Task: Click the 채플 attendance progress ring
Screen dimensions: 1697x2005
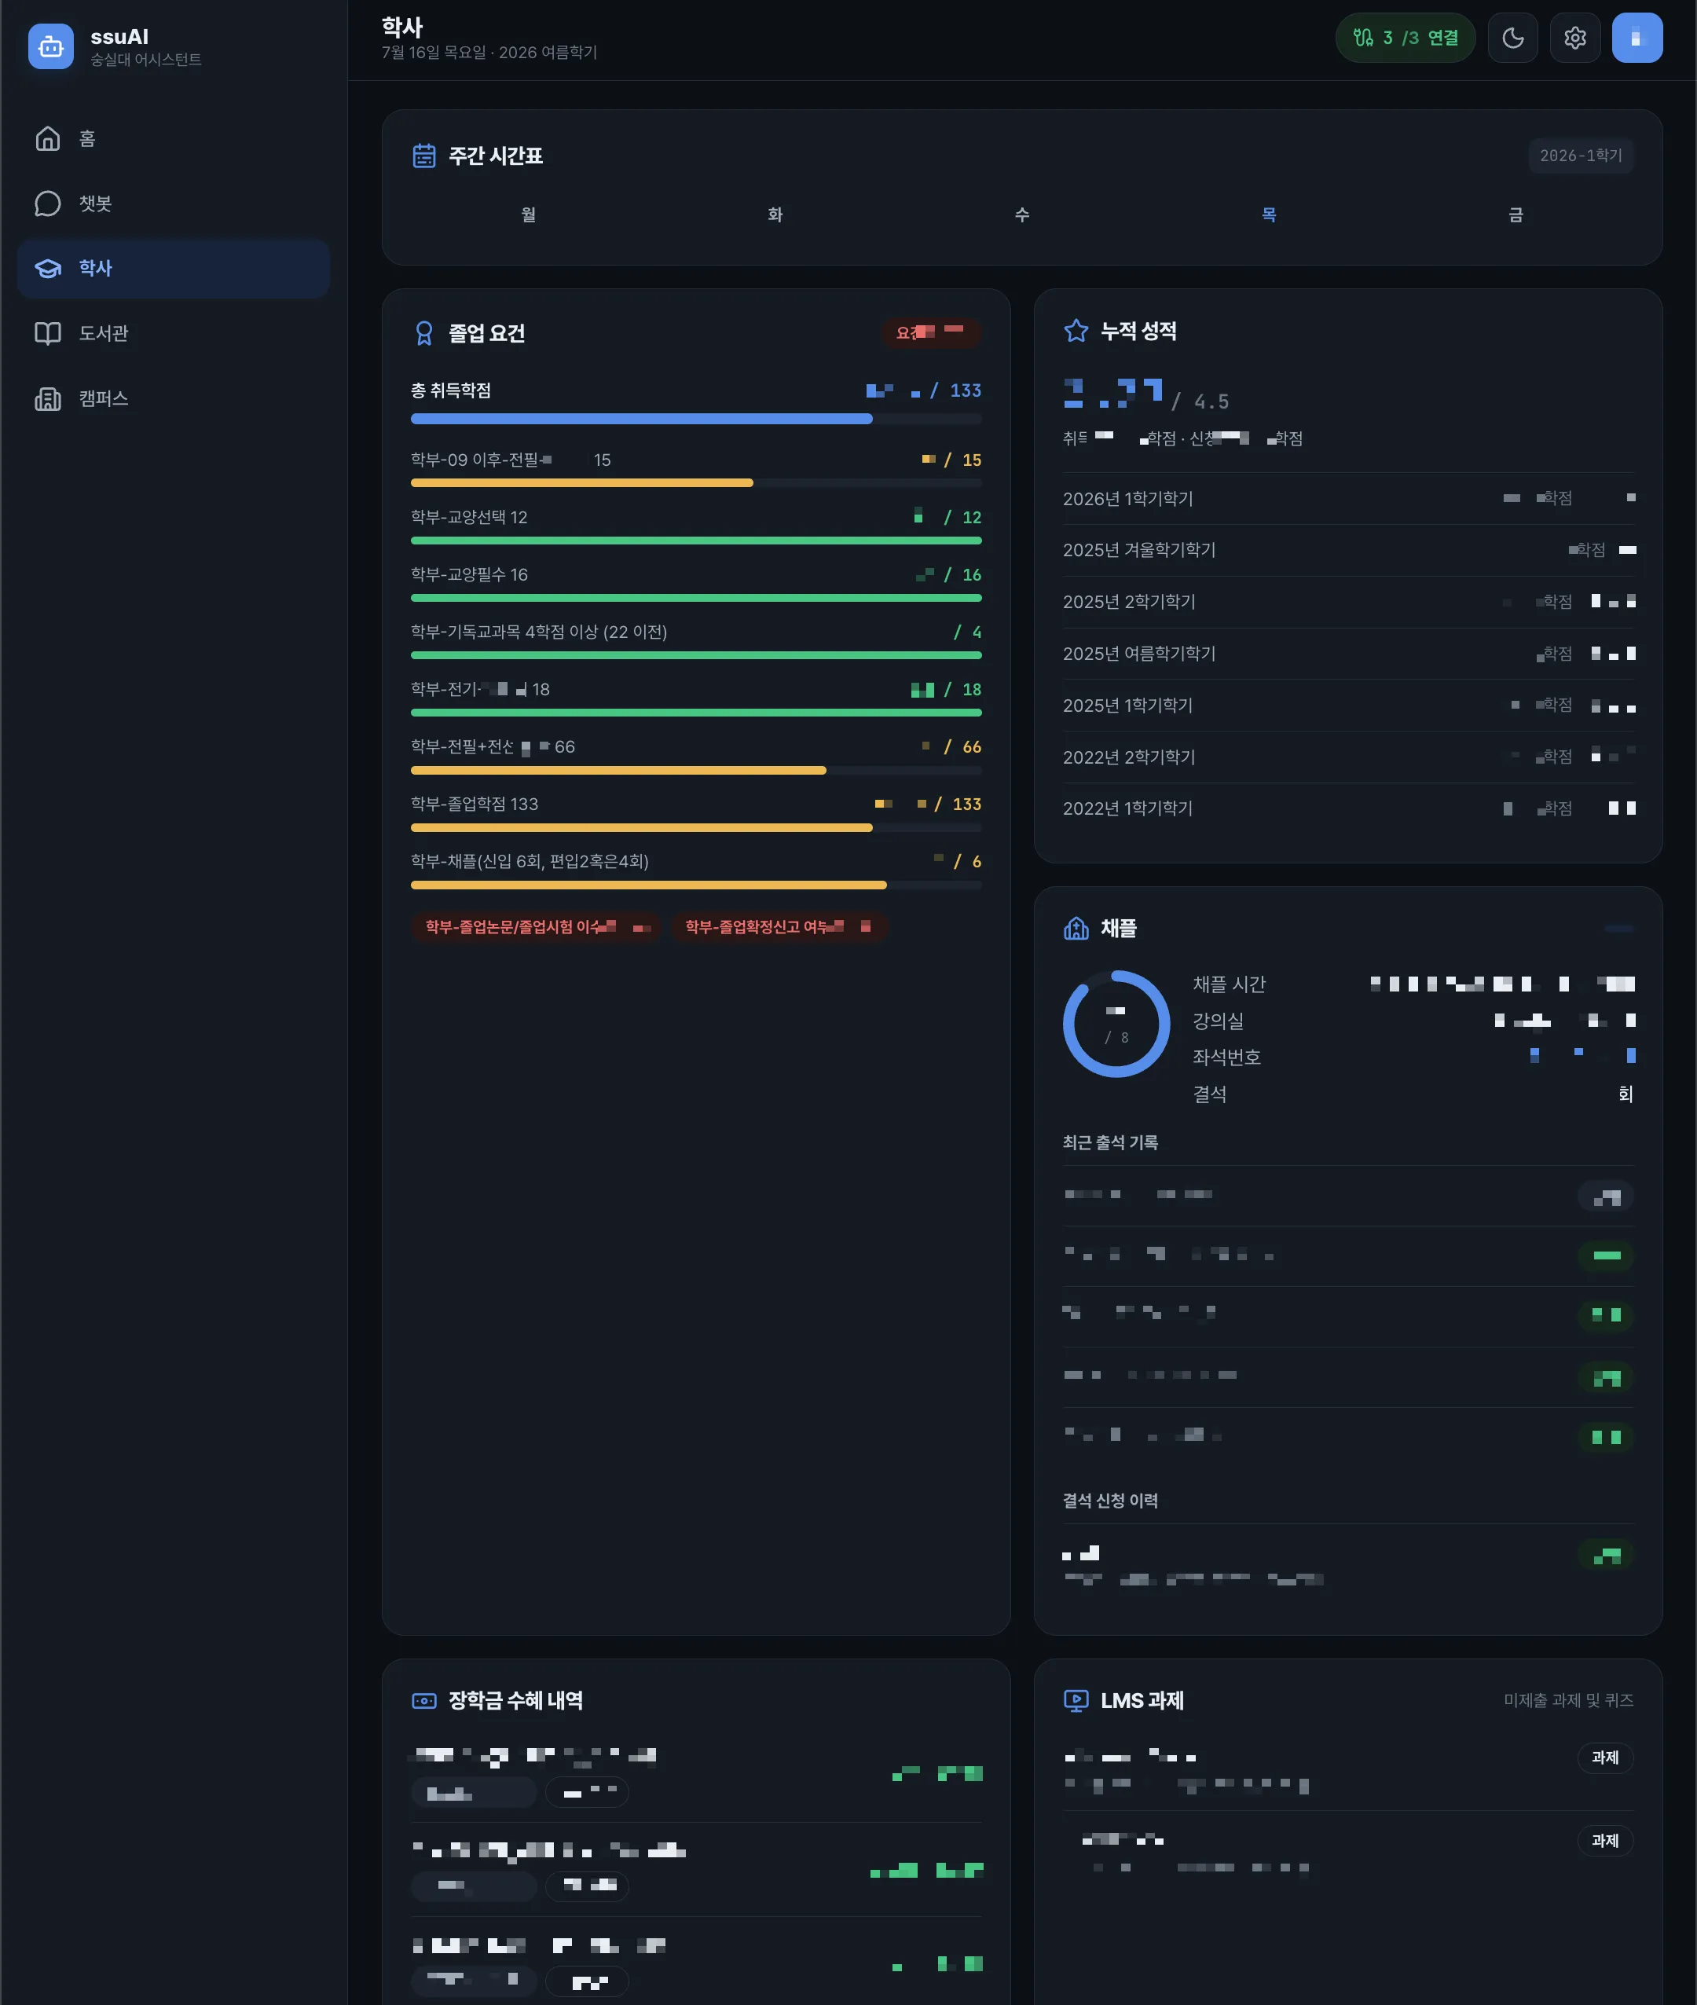Action: click(x=1116, y=1023)
